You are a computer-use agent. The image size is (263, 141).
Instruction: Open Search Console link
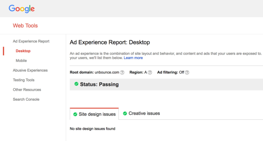click(26, 99)
